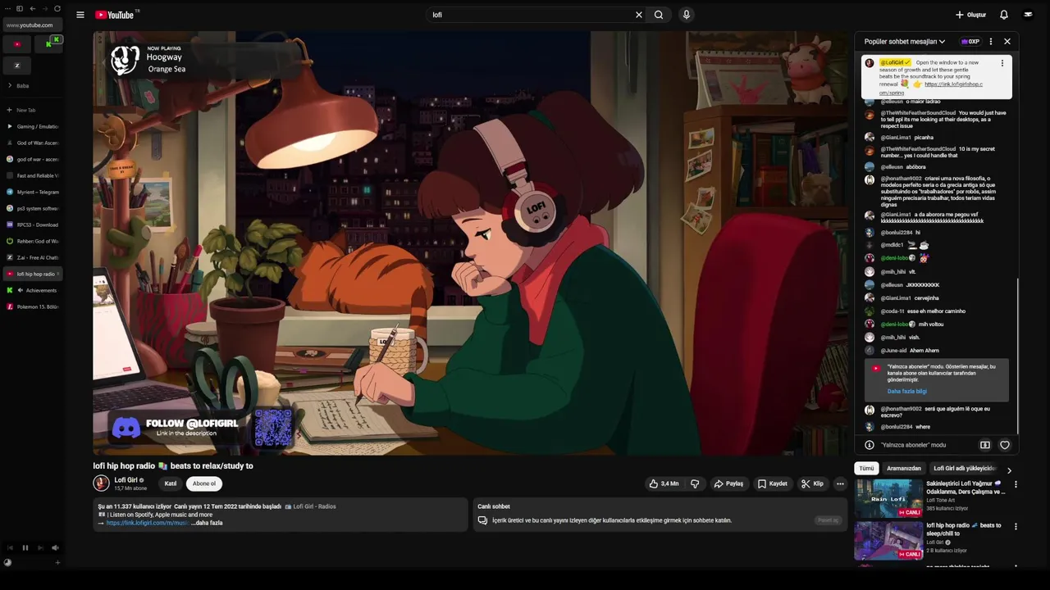Switch to the RPCS3 - Download tab

point(33,225)
